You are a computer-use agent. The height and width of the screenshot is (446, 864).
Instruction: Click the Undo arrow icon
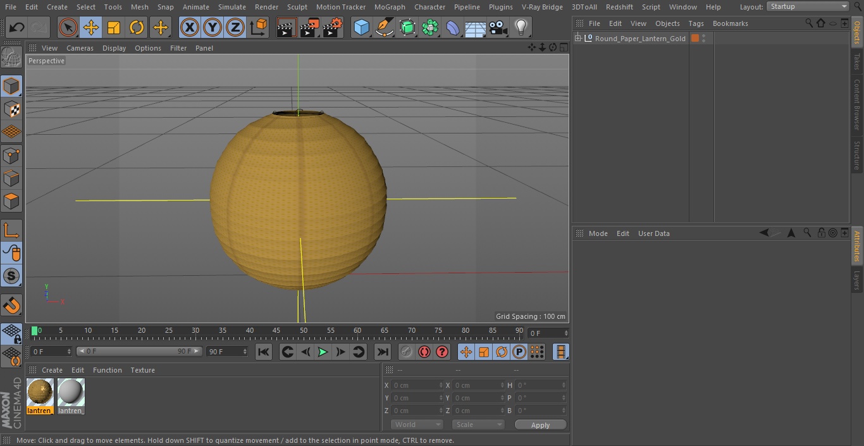click(17, 28)
